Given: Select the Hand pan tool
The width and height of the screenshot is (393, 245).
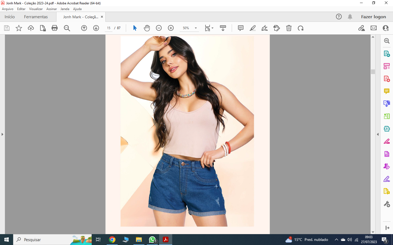Looking at the screenshot, I should (147, 28).
